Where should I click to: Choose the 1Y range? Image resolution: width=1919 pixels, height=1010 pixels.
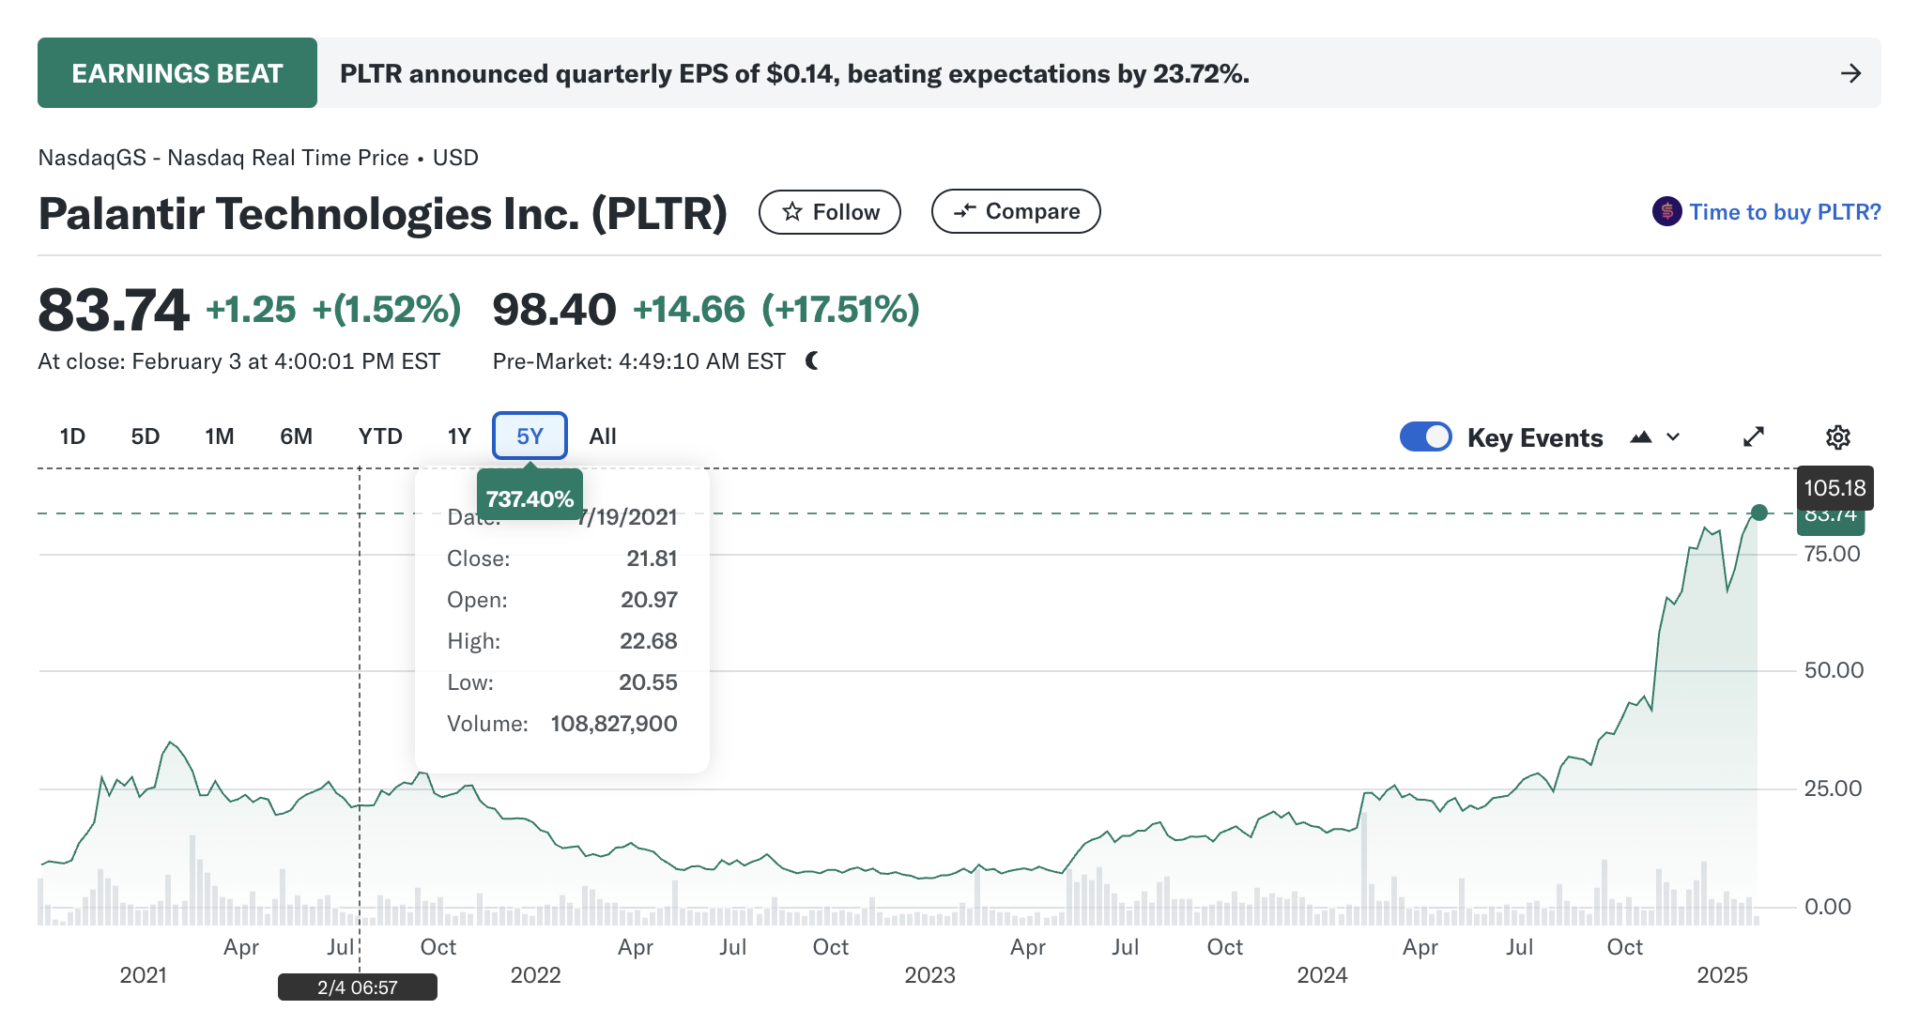coord(459,436)
